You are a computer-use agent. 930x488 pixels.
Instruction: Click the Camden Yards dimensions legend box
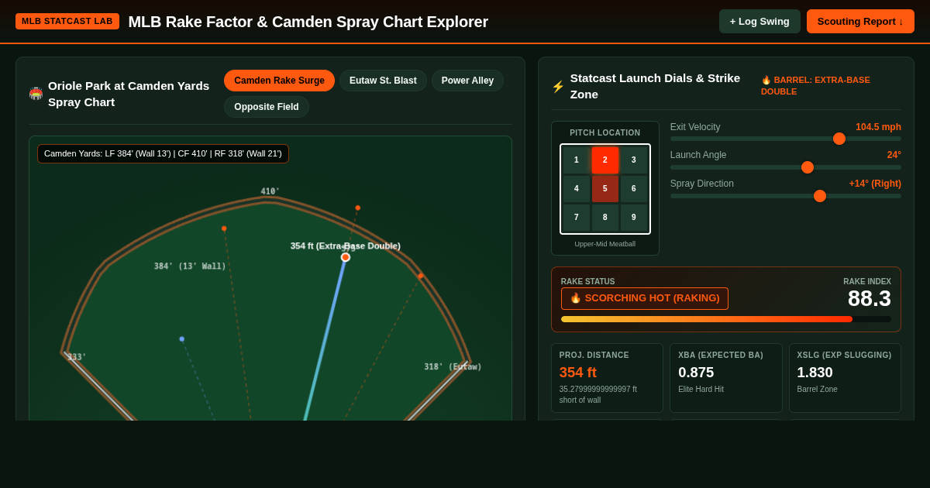point(163,153)
